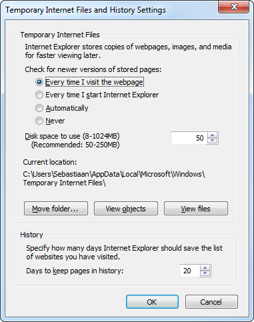The image size is (254, 322).
Task: Click 'Disk space to use (8-1024MB)' label
Action: click(x=72, y=136)
